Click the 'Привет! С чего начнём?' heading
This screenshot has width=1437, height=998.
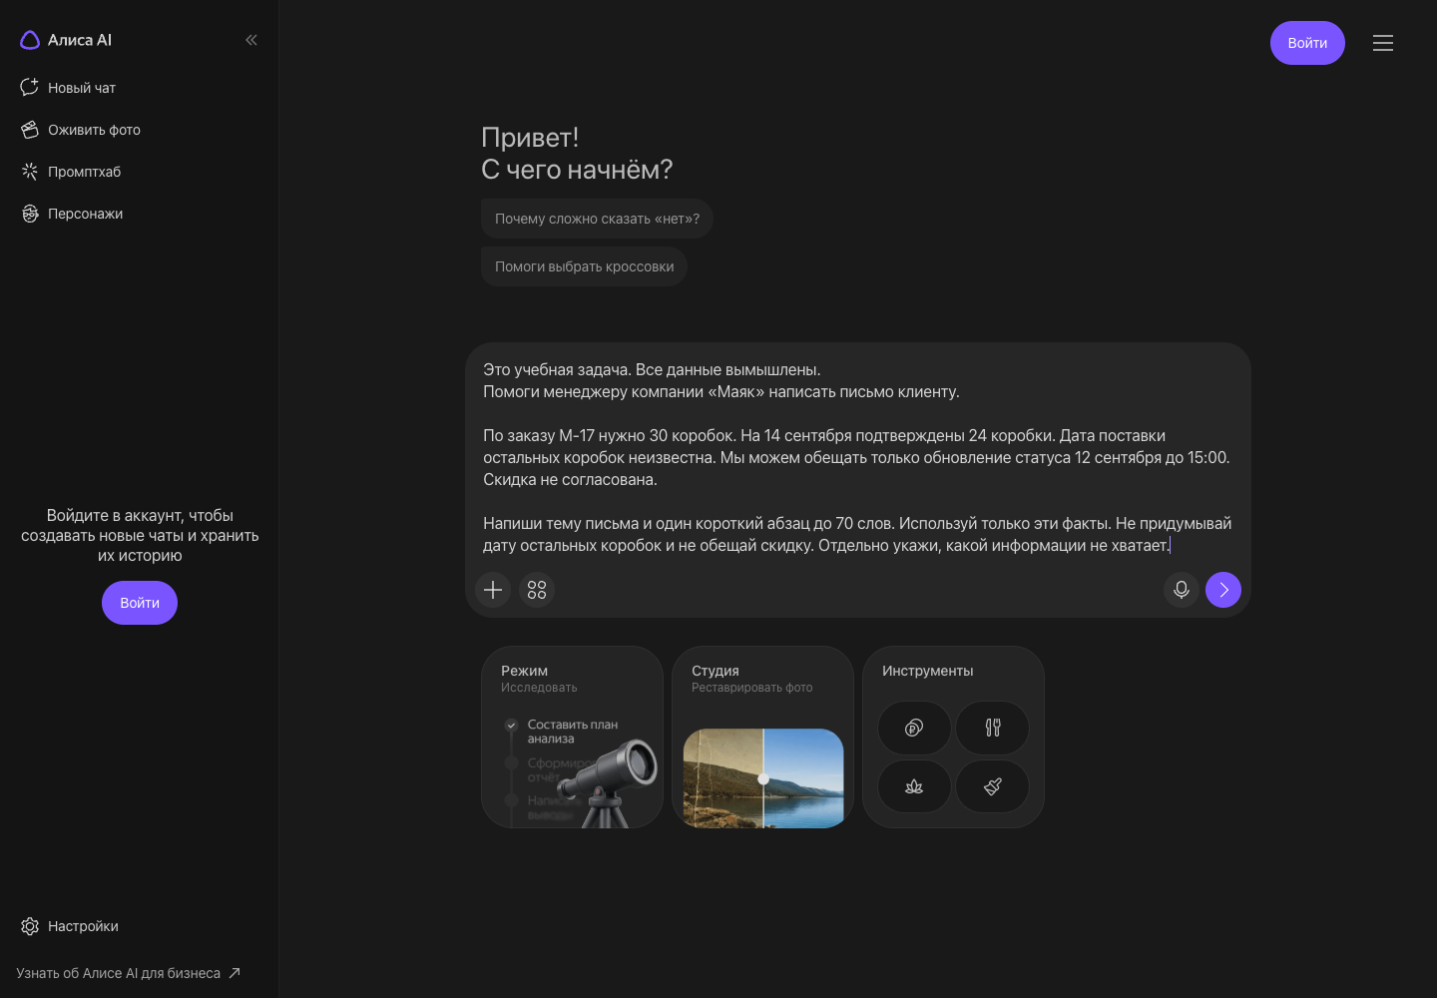pos(577,154)
